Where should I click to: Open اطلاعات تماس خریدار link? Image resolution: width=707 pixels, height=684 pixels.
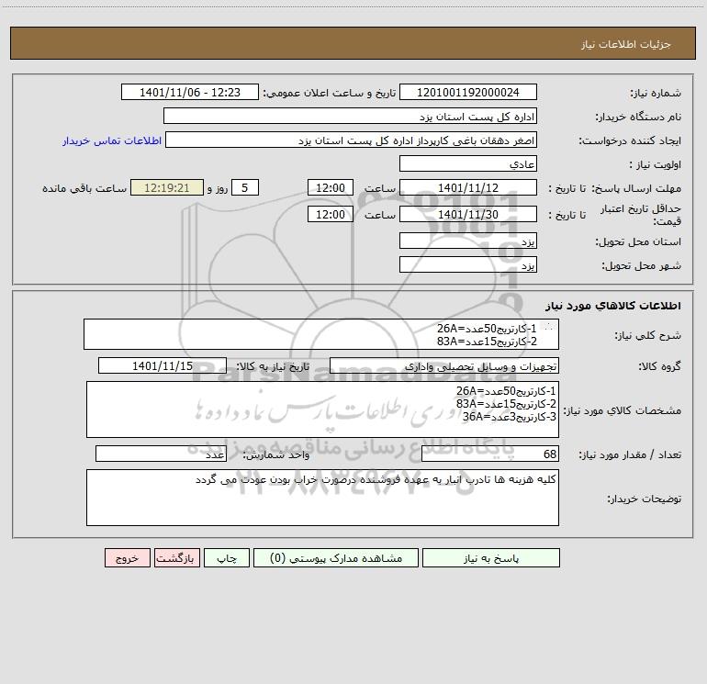(x=112, y=140)
